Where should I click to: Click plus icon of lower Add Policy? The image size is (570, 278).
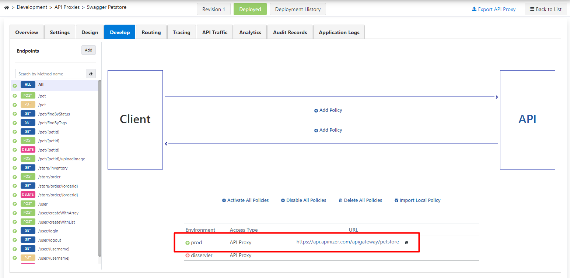pos(316,131)
